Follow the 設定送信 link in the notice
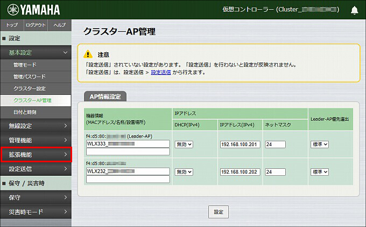Viewport: 366px width, 227px height. [161, 72]
